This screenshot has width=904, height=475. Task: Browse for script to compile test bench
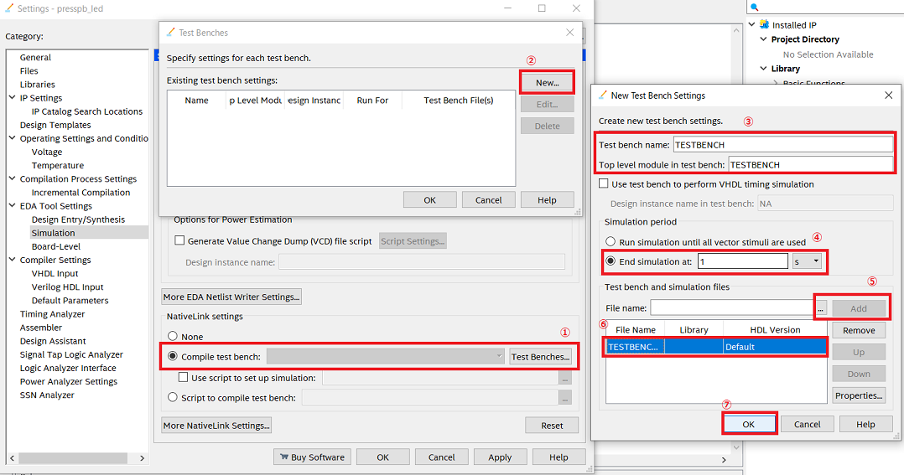(565, 398)
